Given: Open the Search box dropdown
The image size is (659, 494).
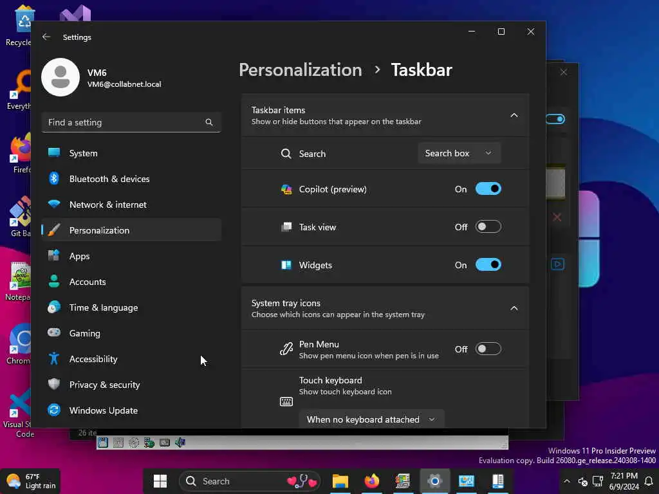Looking at the screenshot, I should coord(459,153).
